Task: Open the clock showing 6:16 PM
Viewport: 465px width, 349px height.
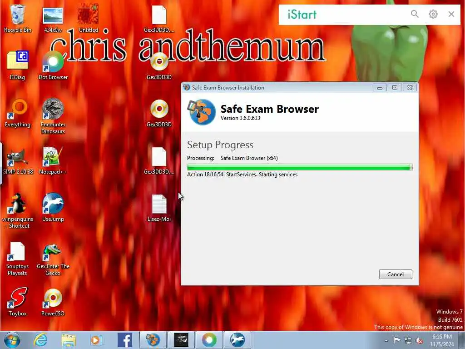Action: [x=442, y=340]
